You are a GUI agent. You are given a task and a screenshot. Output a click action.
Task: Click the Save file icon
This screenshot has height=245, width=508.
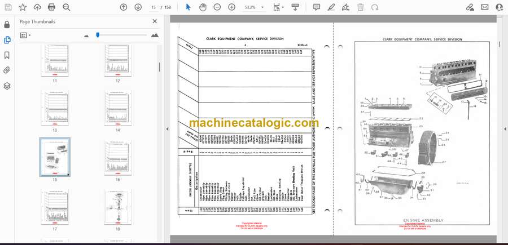coord(8,7)
